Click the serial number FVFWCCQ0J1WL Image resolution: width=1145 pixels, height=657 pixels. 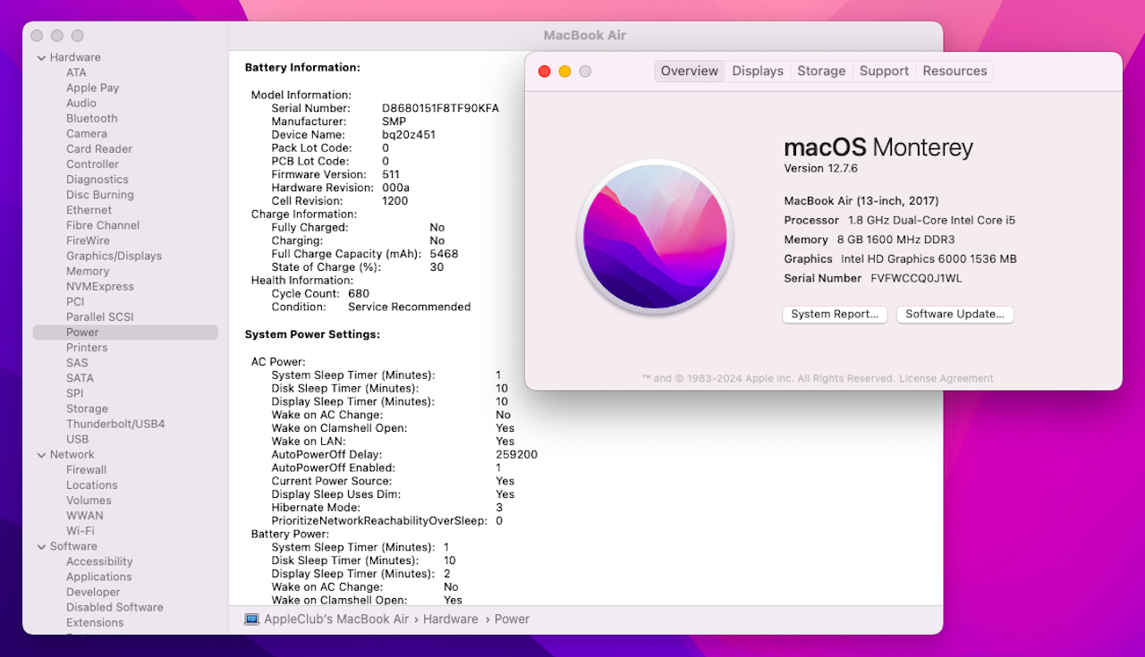[916, 278]
